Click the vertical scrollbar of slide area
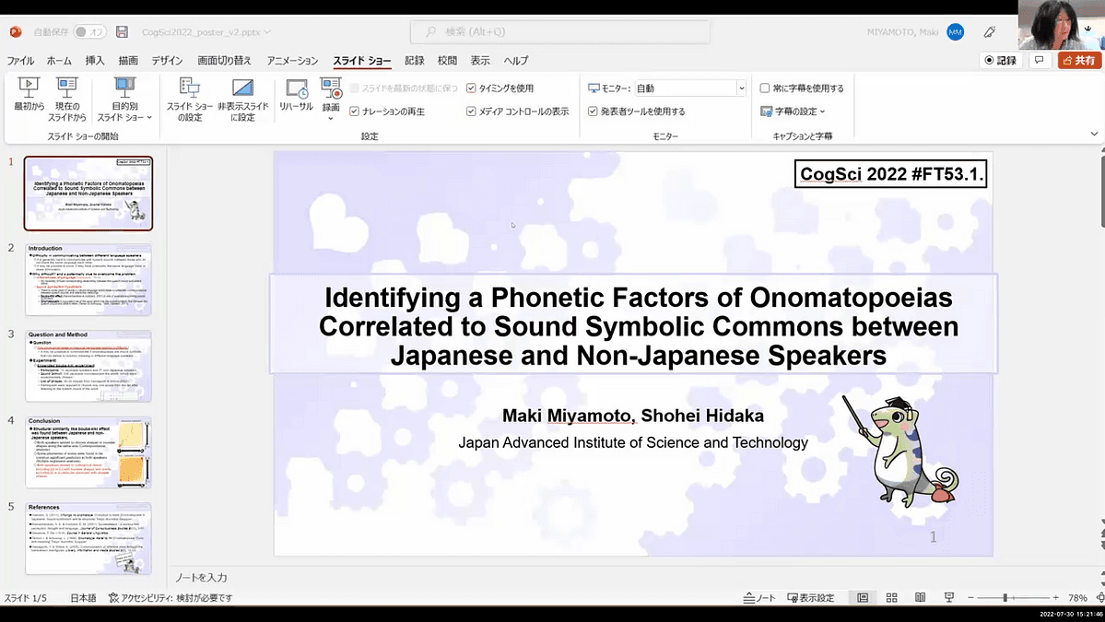1105x622 pixels. [1101, 190]
